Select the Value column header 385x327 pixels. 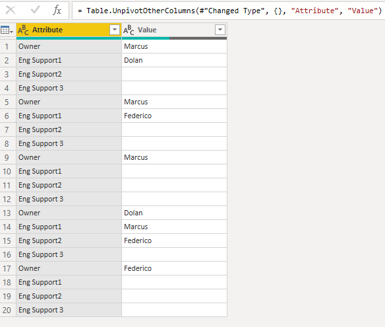tap(174, 30)
